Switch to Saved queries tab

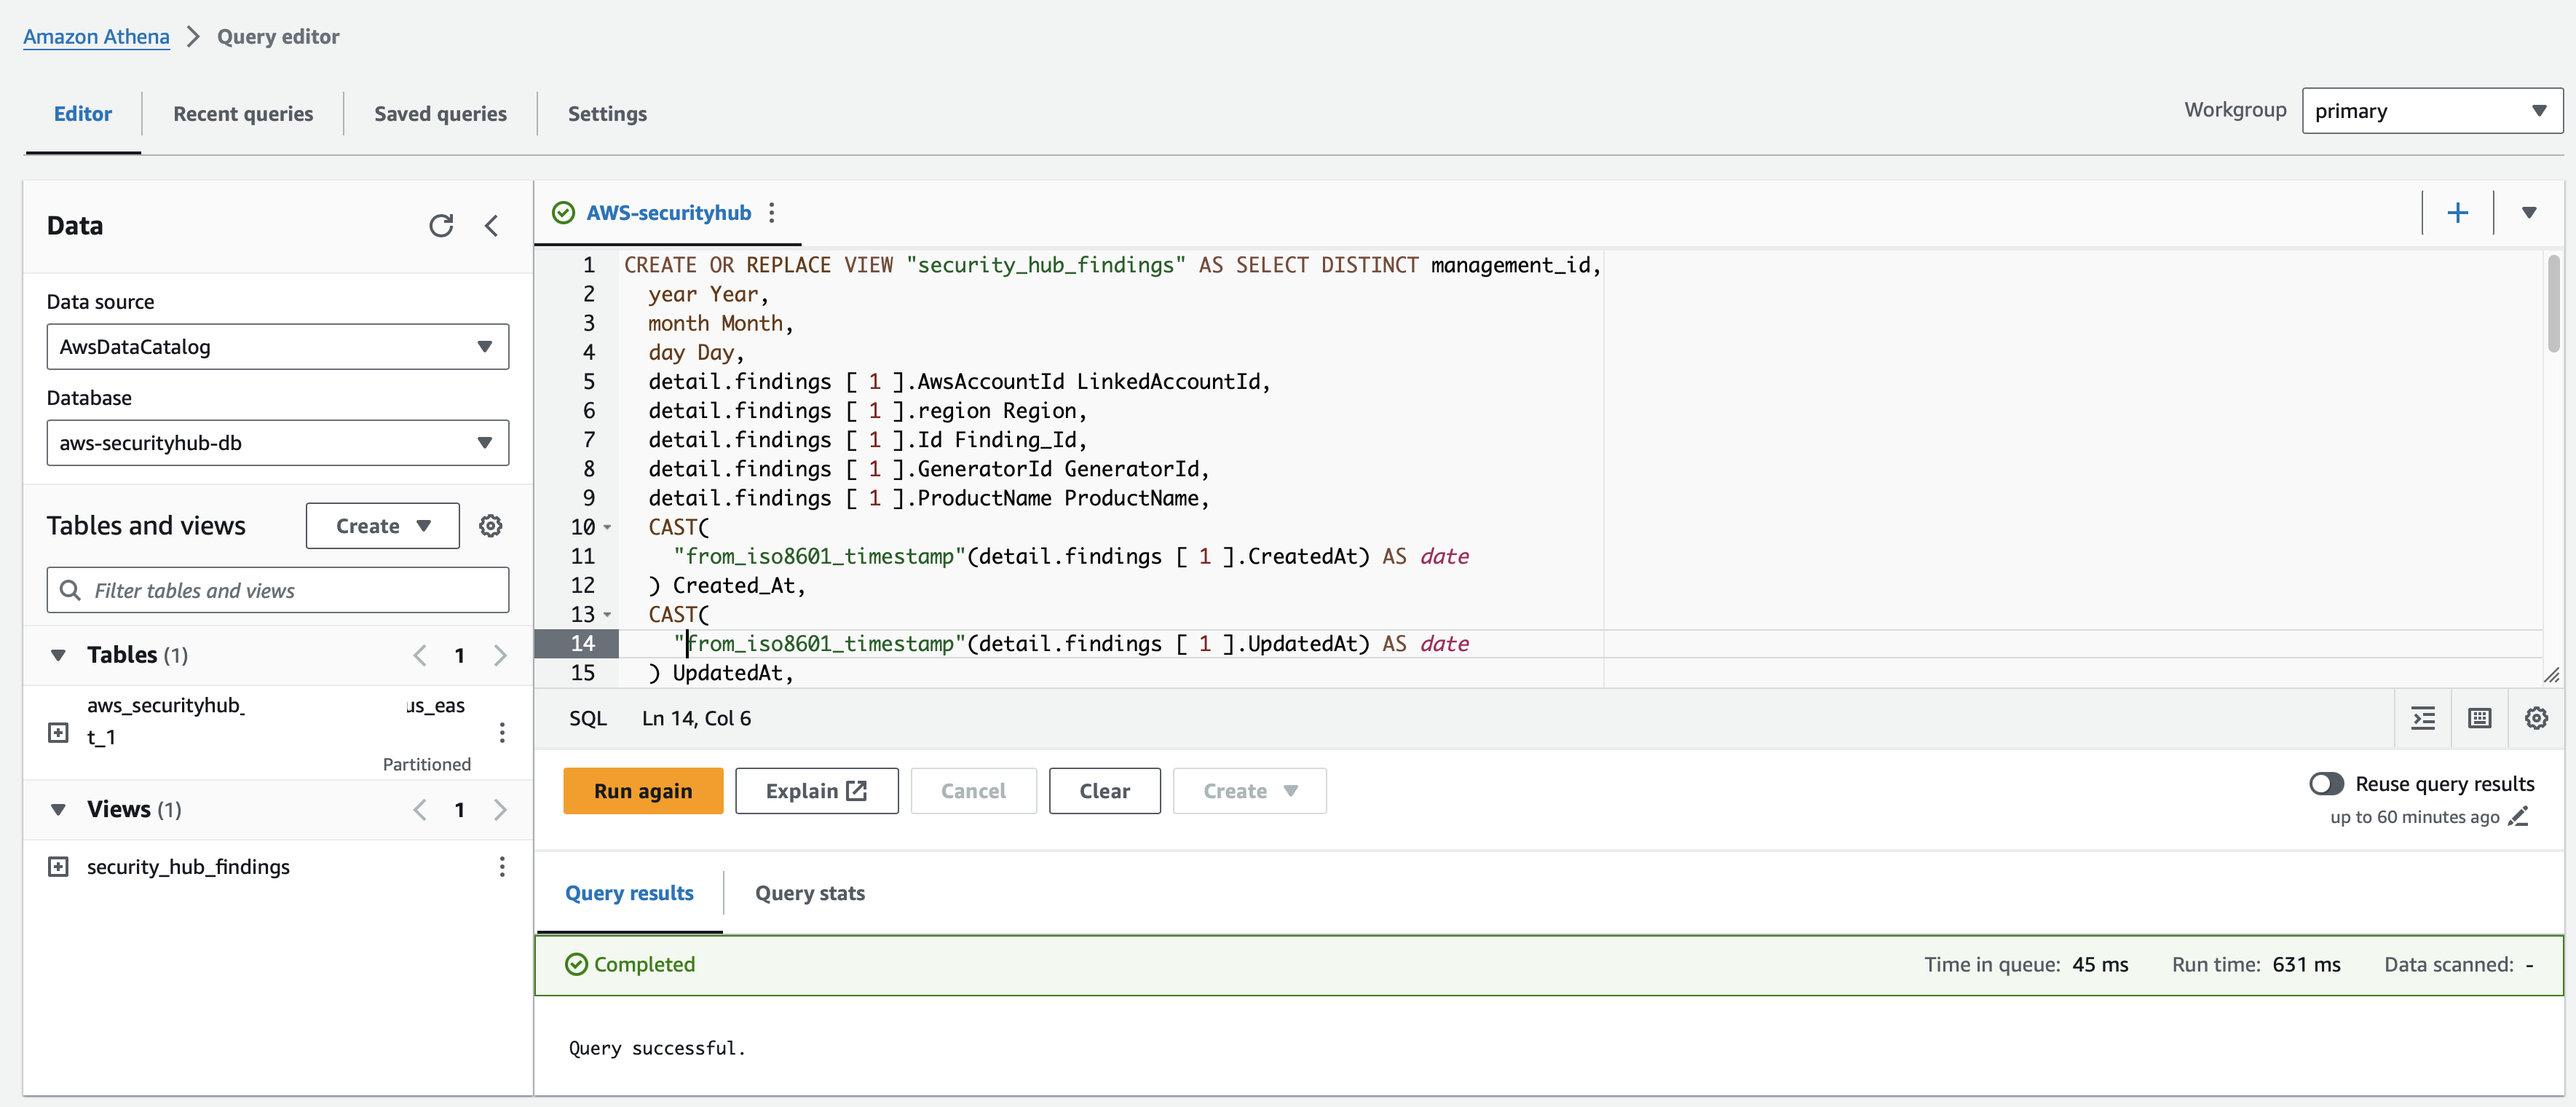(440, 114)
